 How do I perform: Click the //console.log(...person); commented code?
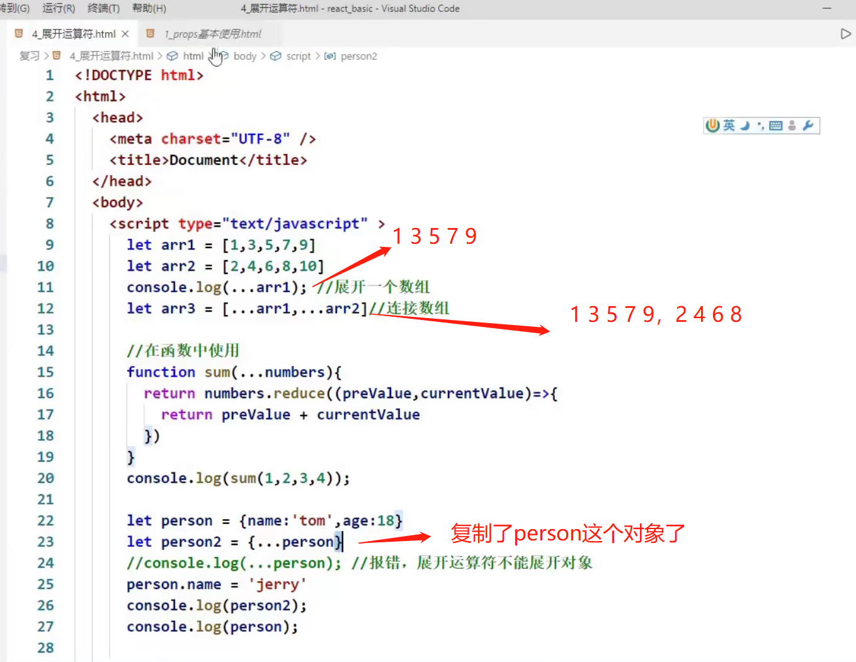pos(234,563)
